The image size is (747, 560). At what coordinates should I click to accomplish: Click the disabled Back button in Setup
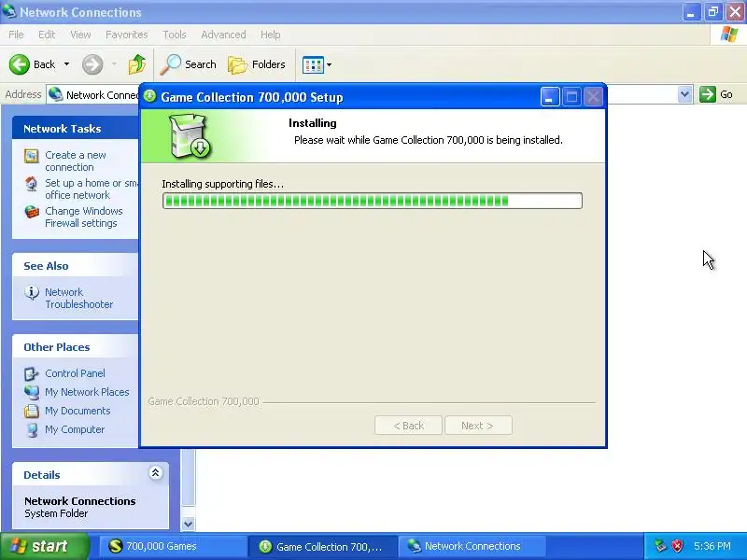408,426
